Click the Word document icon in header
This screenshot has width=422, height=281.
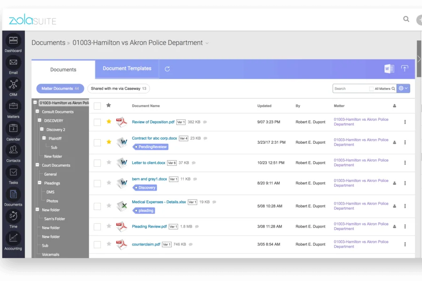(x=389, y=68)
